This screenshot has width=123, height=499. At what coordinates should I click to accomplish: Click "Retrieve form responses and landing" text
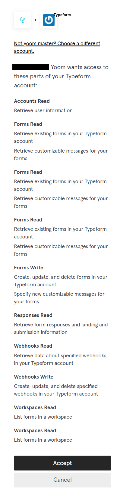point(61,325)
